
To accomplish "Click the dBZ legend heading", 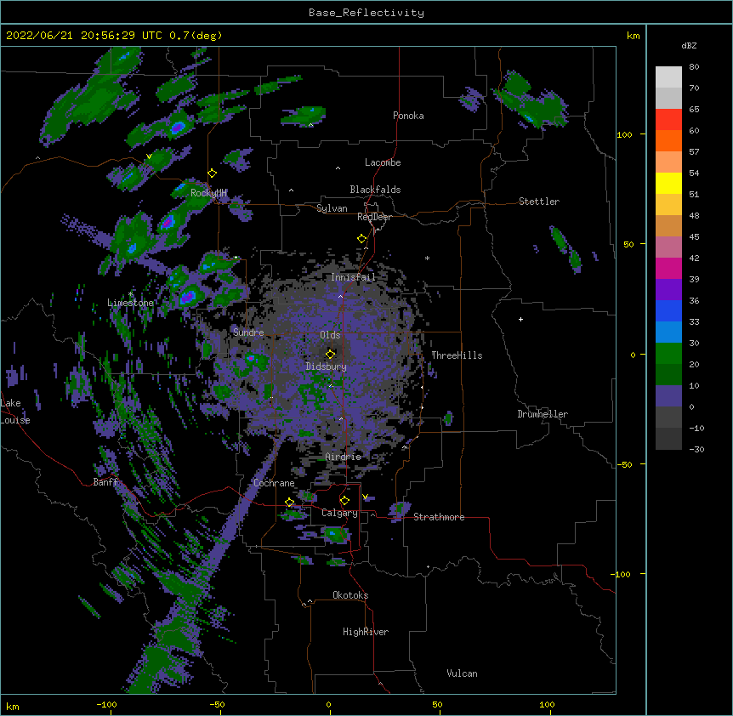I will tap(689, 45).
